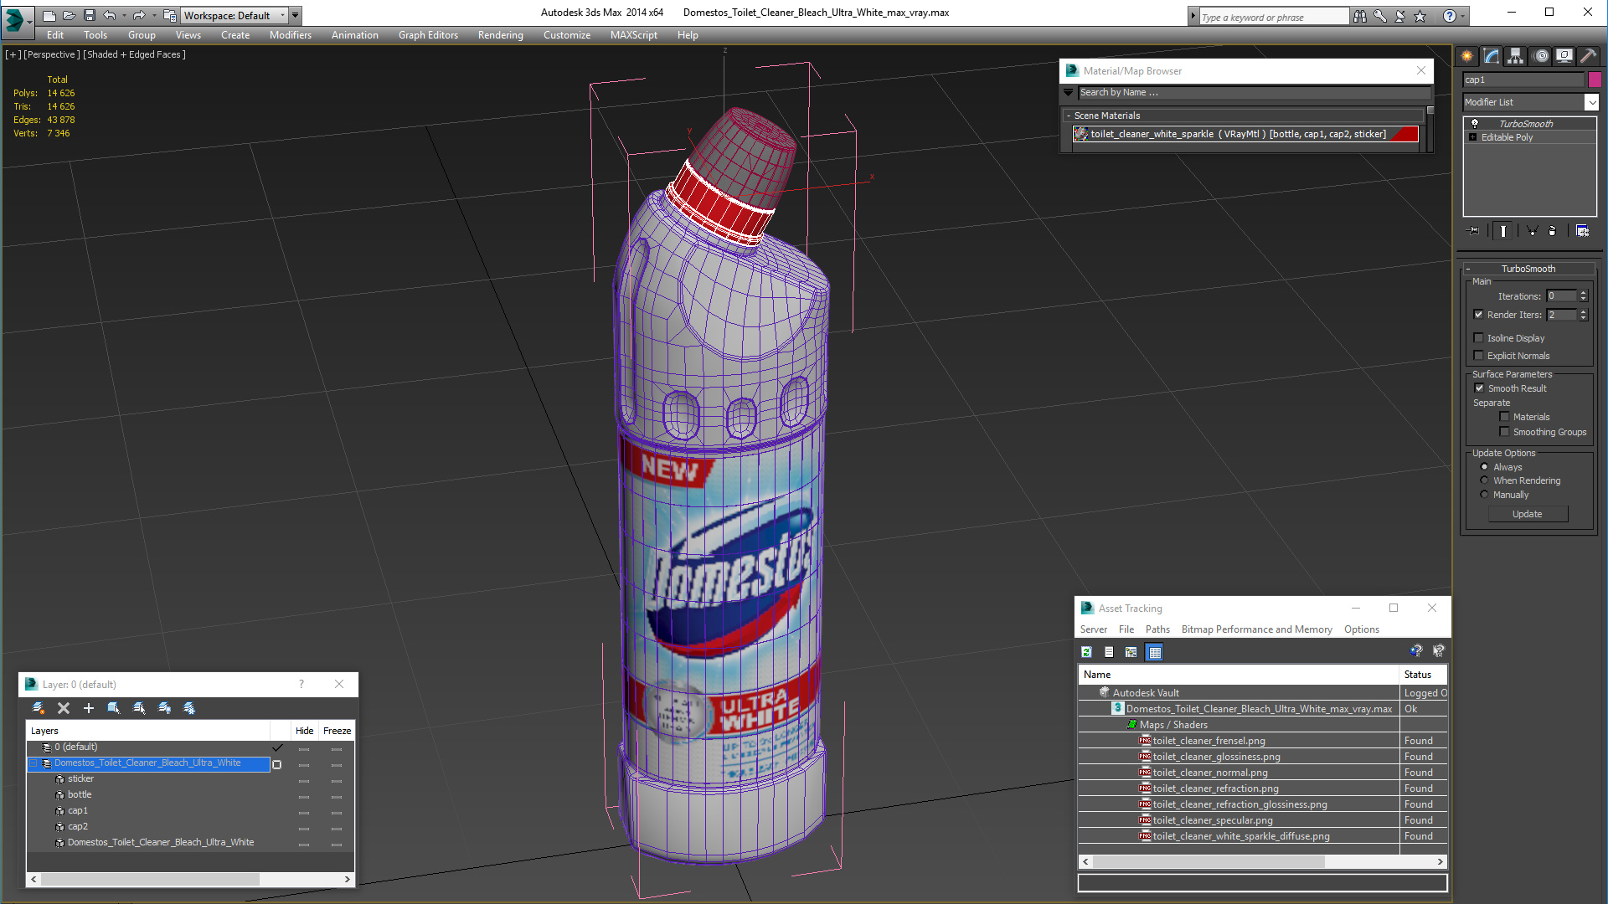Open the Create command panel tab

point(1467,56)
